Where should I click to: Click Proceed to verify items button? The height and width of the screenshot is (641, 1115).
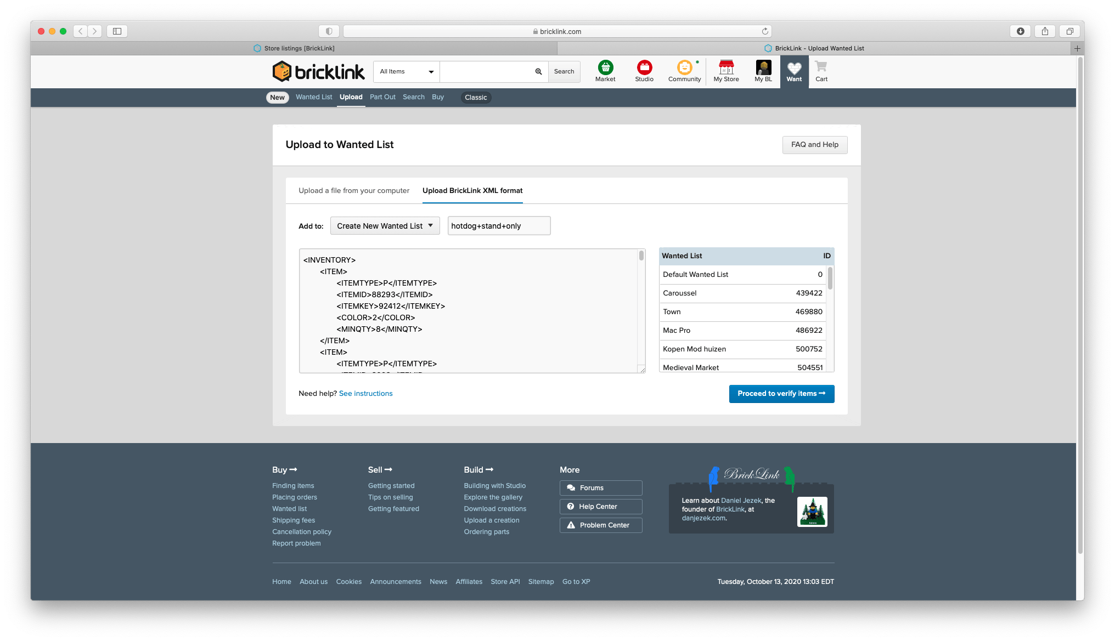click(781, 394)
